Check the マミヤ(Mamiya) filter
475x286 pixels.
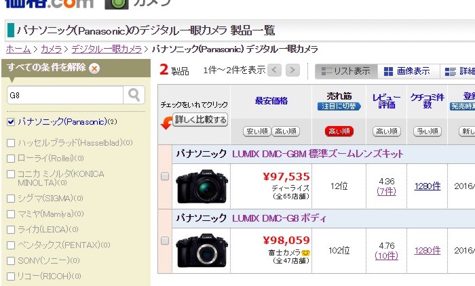point(11,214)
